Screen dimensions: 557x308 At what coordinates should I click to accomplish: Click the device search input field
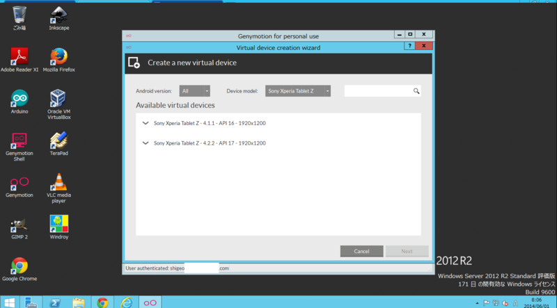point(382,91)
